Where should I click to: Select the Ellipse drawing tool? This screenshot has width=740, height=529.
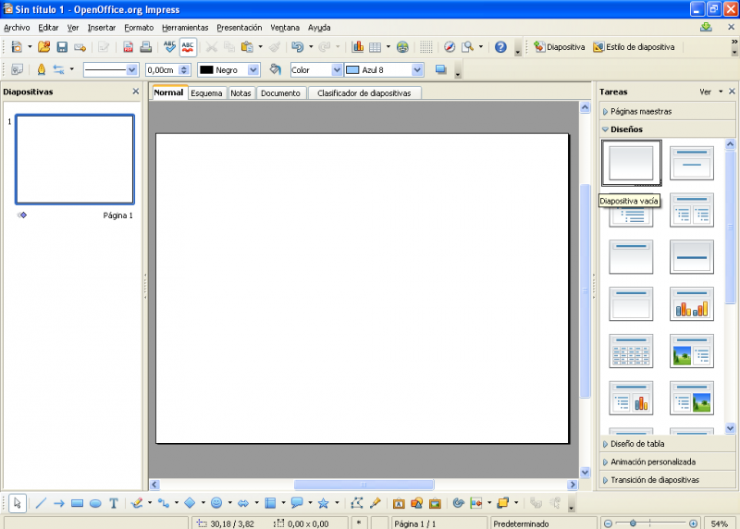tap(94, 503)
